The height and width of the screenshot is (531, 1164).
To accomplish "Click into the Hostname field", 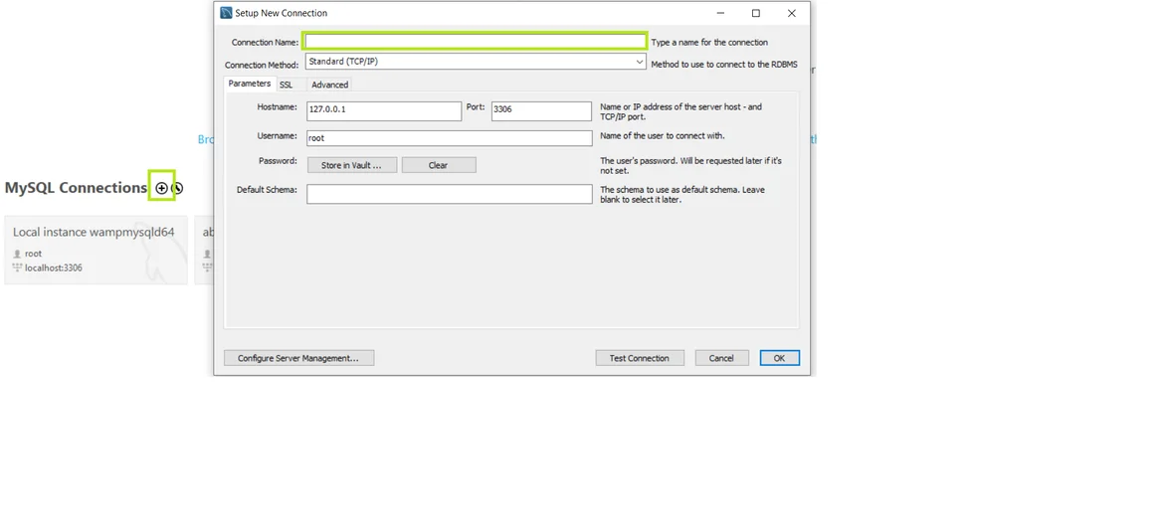I will click(383, 110).
